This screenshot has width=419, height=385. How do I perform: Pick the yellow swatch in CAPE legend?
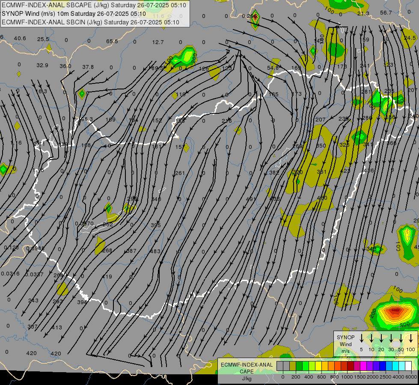pos(318,366)
